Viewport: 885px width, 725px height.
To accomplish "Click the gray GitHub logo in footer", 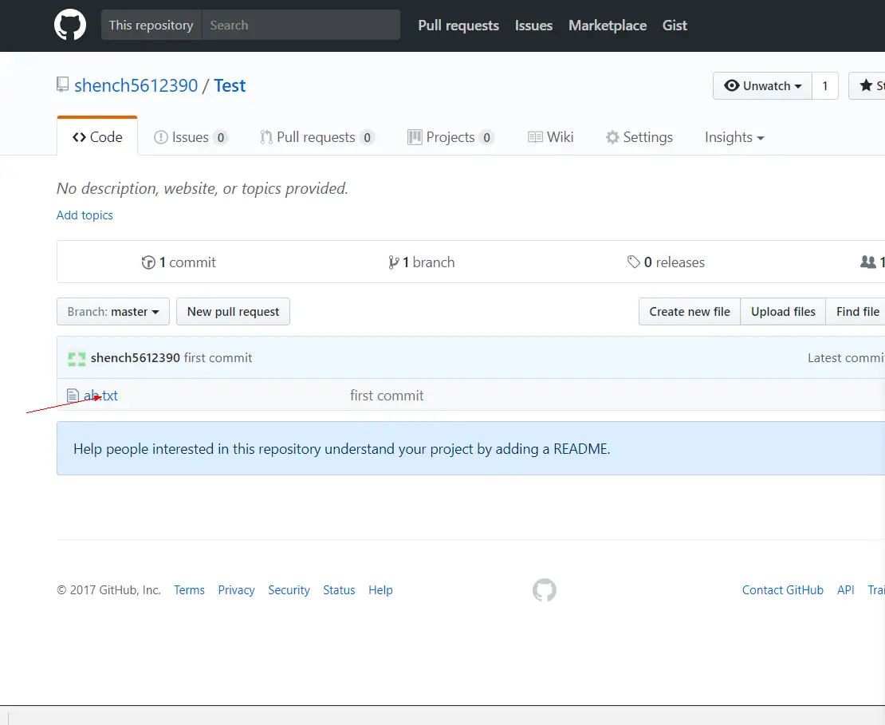I will pyautogui.click(x=545, y=590).
